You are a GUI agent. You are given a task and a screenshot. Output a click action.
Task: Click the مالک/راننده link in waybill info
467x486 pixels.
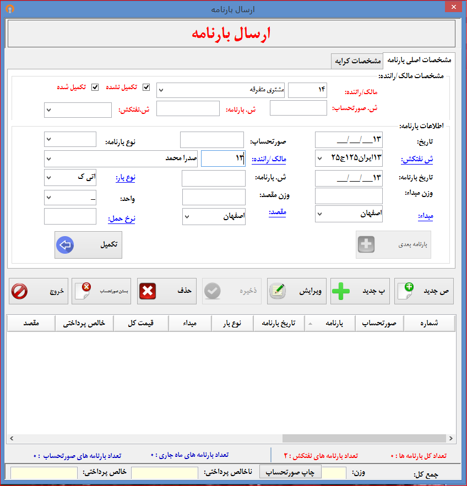coord(269,159)
